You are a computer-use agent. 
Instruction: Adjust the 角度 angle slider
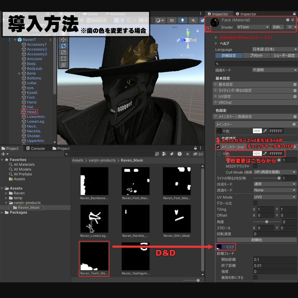click(x=267, y=222)
